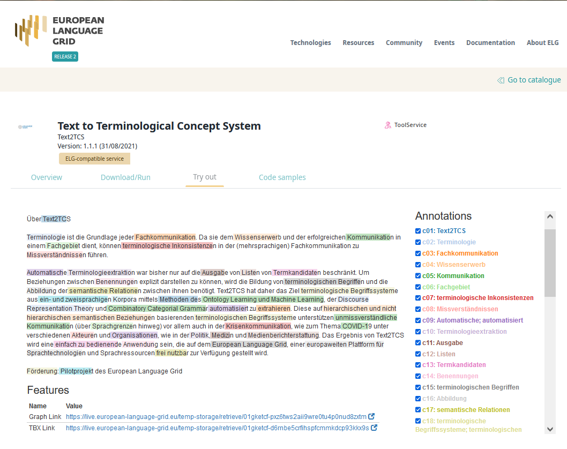567x449 pixels.
Task: Toggle the c06: Fachgebiet checkbox
Action: point(418,287)
